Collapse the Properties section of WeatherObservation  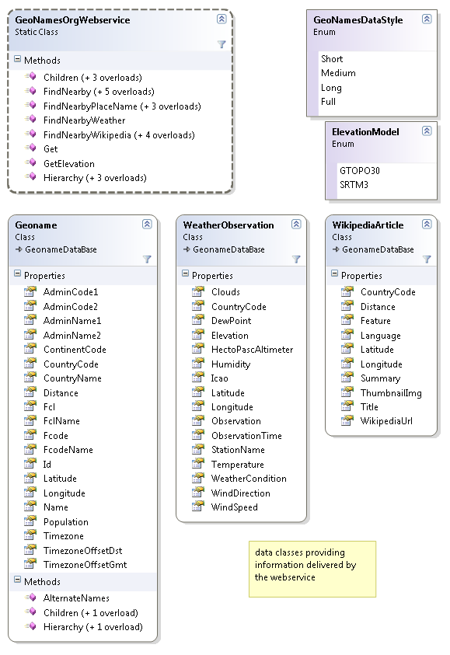pyautogui.click(x=185, y=273)
